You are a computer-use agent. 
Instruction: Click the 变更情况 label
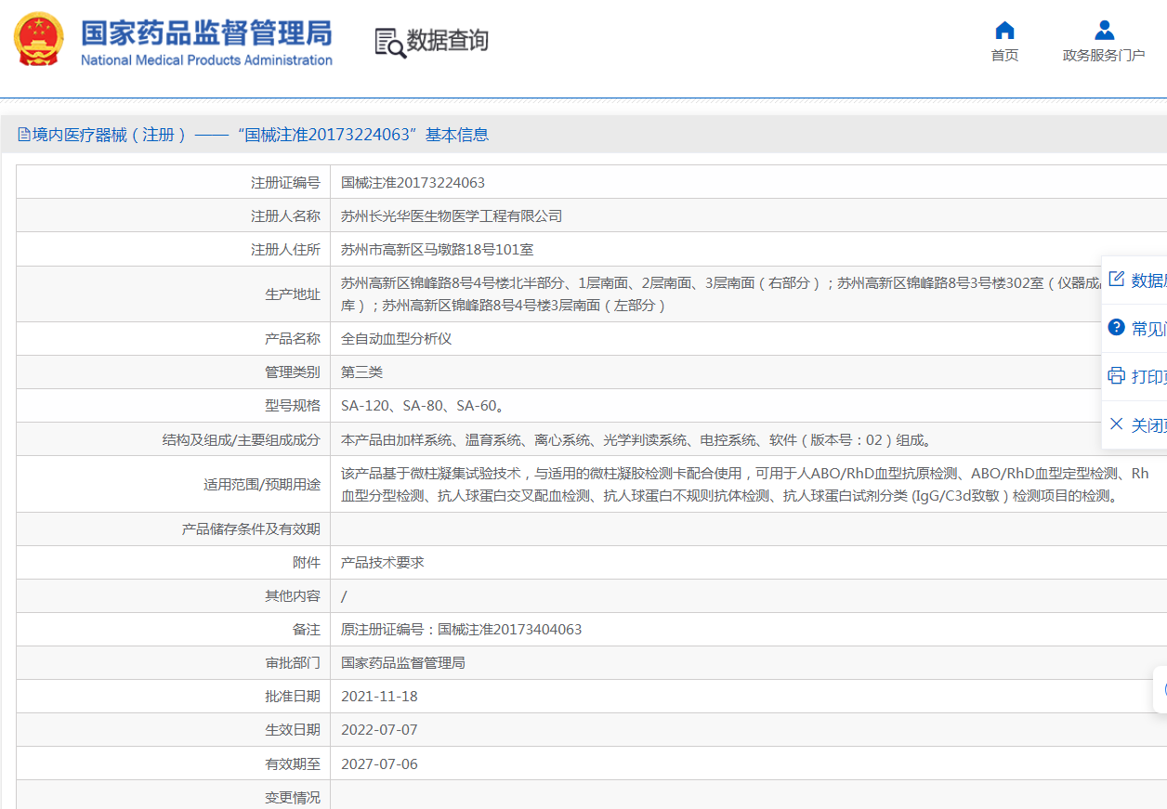[x=293, y=798]
